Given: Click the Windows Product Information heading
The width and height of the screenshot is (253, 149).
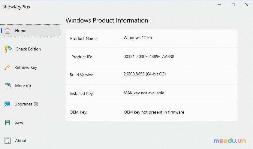Looking at the screenshot, I should click(x=107, y=20).
